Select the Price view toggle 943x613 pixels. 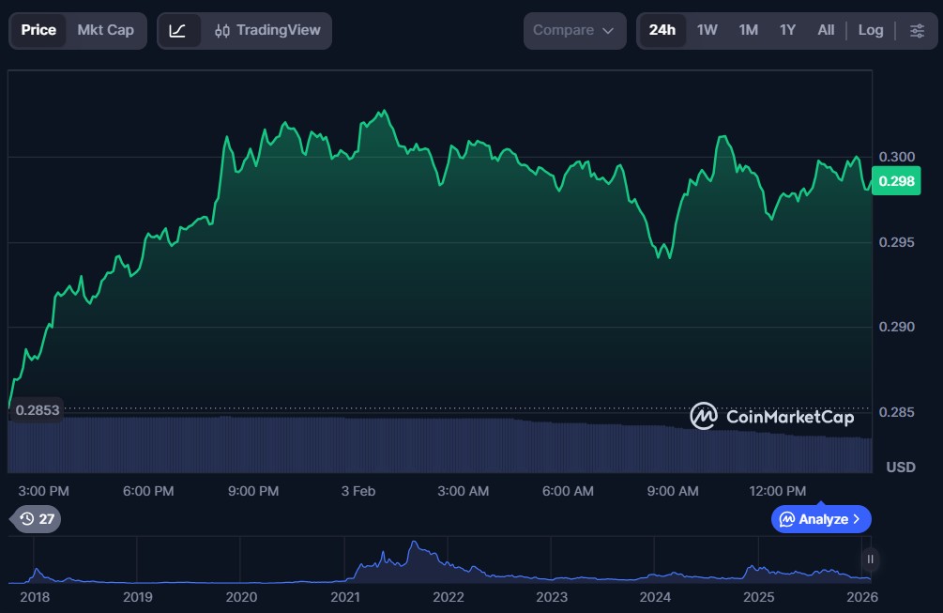click(38, 30)
